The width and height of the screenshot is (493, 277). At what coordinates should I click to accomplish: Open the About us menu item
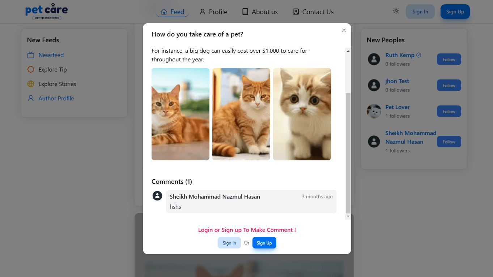click(x=259, y=12)
